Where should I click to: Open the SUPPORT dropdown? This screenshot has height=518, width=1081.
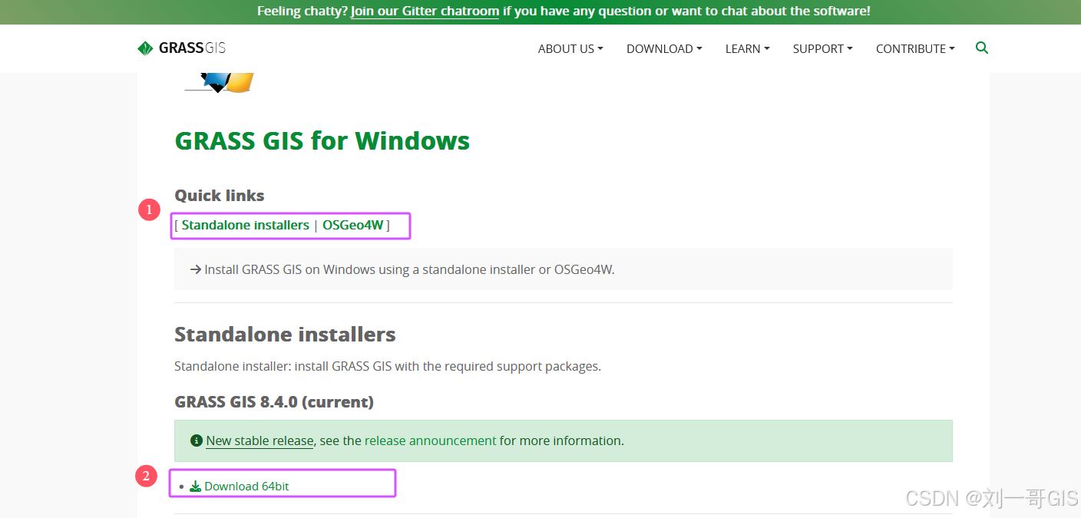coord(821,48)
